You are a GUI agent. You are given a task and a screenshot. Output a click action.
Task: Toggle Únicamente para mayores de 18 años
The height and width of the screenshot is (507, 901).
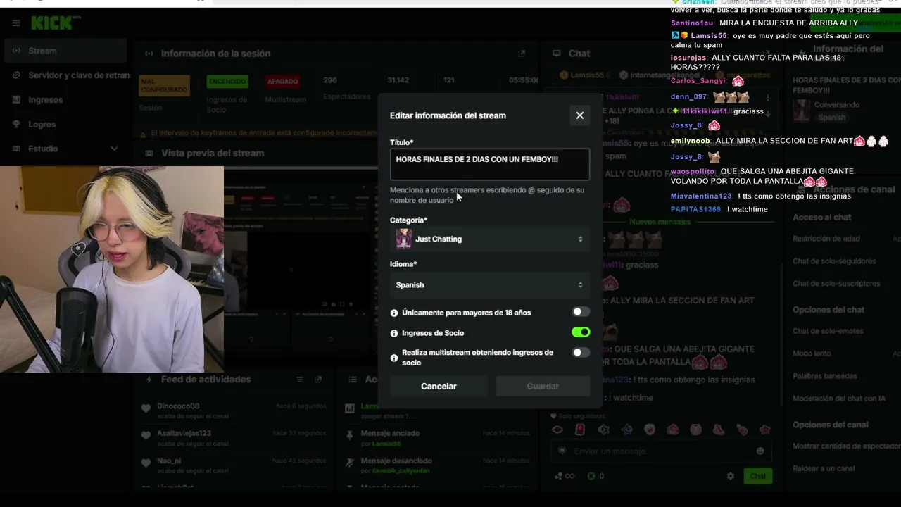point(581,312)
